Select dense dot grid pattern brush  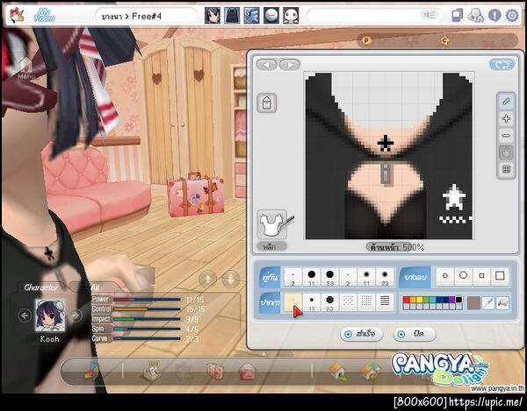[x=366, y=302]
